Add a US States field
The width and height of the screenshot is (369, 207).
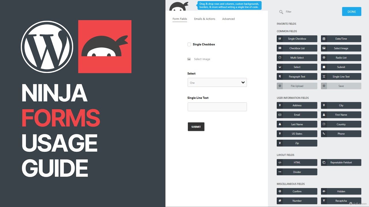[297, 134]
